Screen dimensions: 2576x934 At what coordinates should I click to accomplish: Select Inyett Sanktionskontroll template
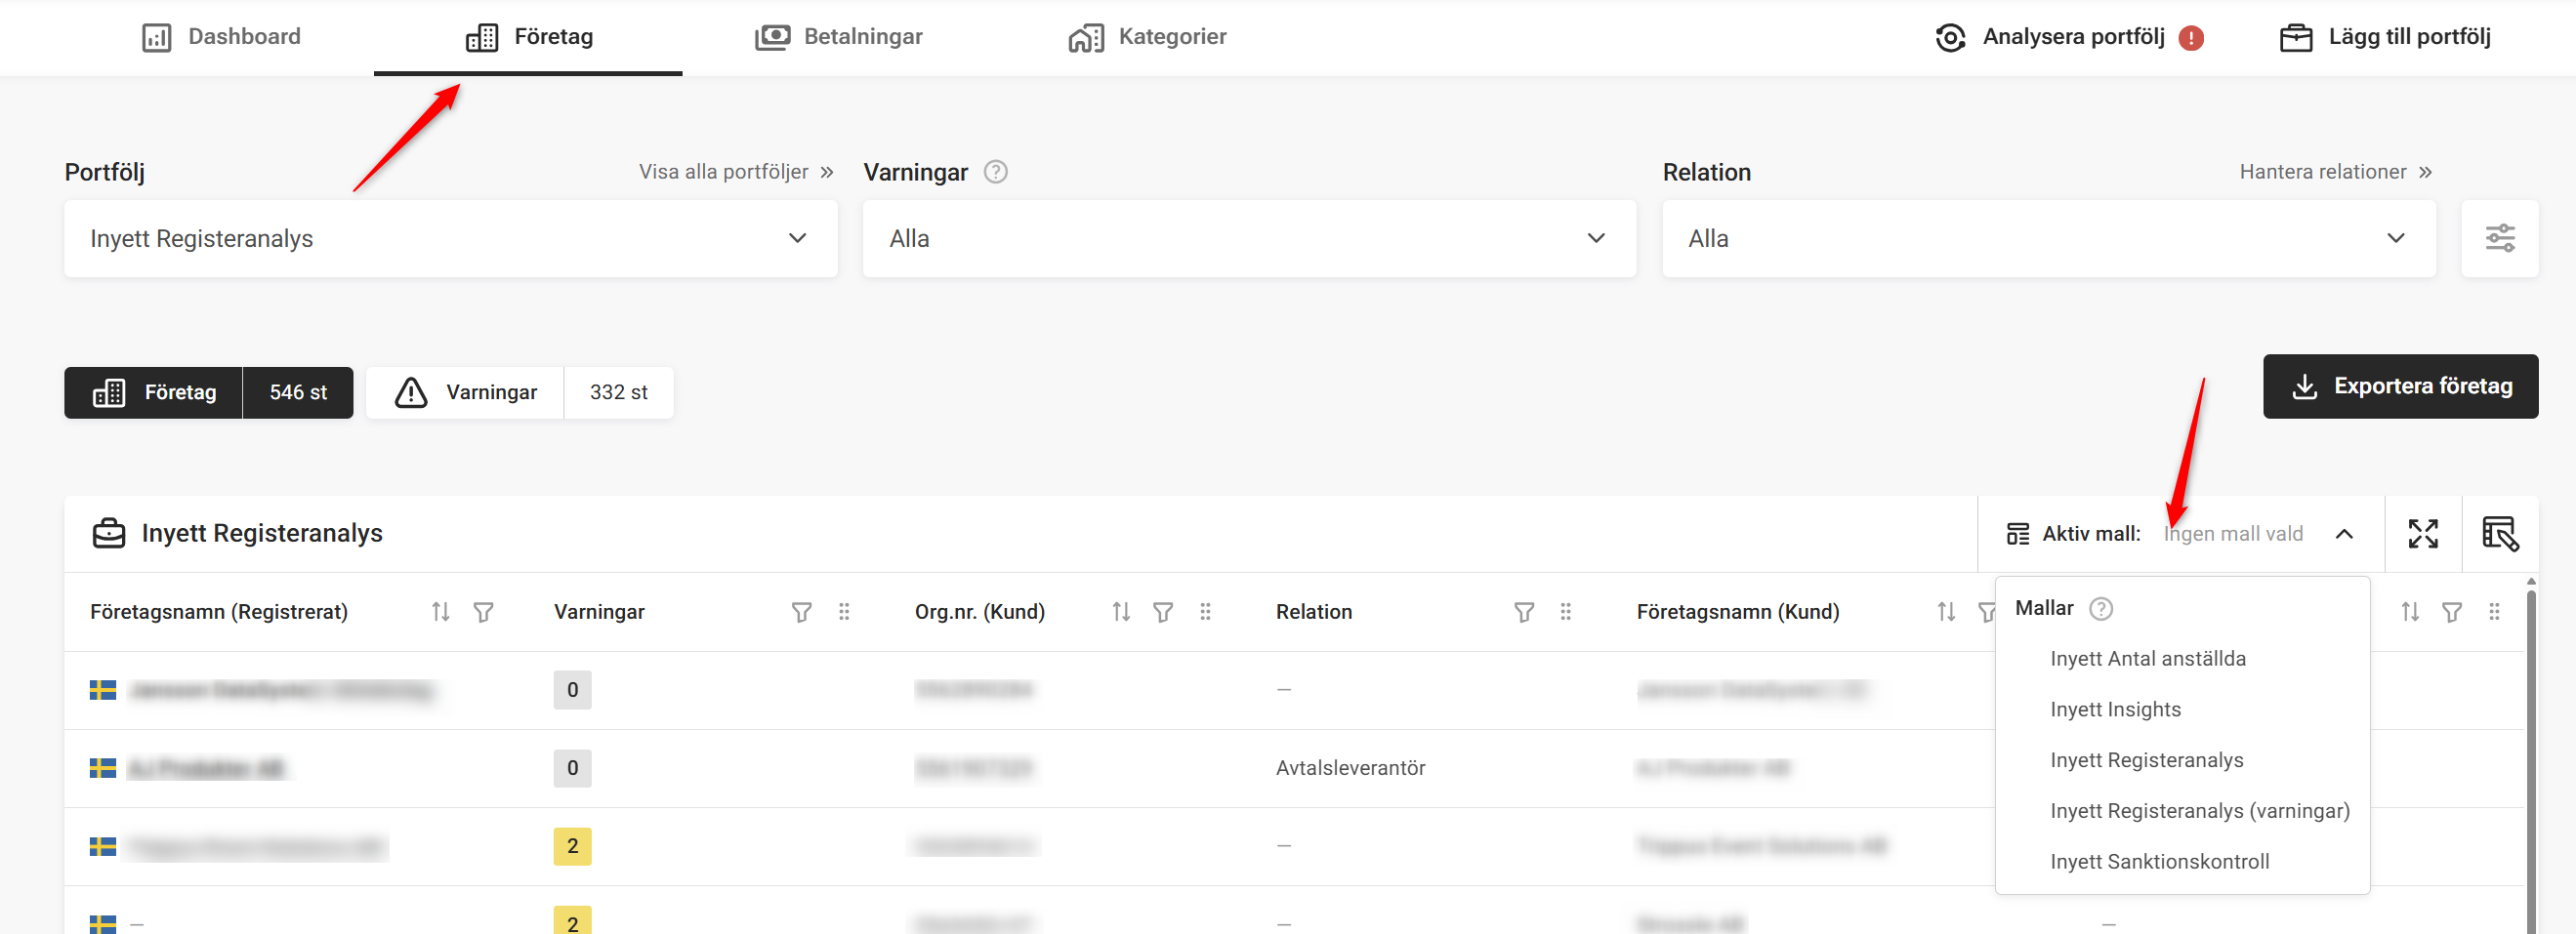(x=2159, y=861)
